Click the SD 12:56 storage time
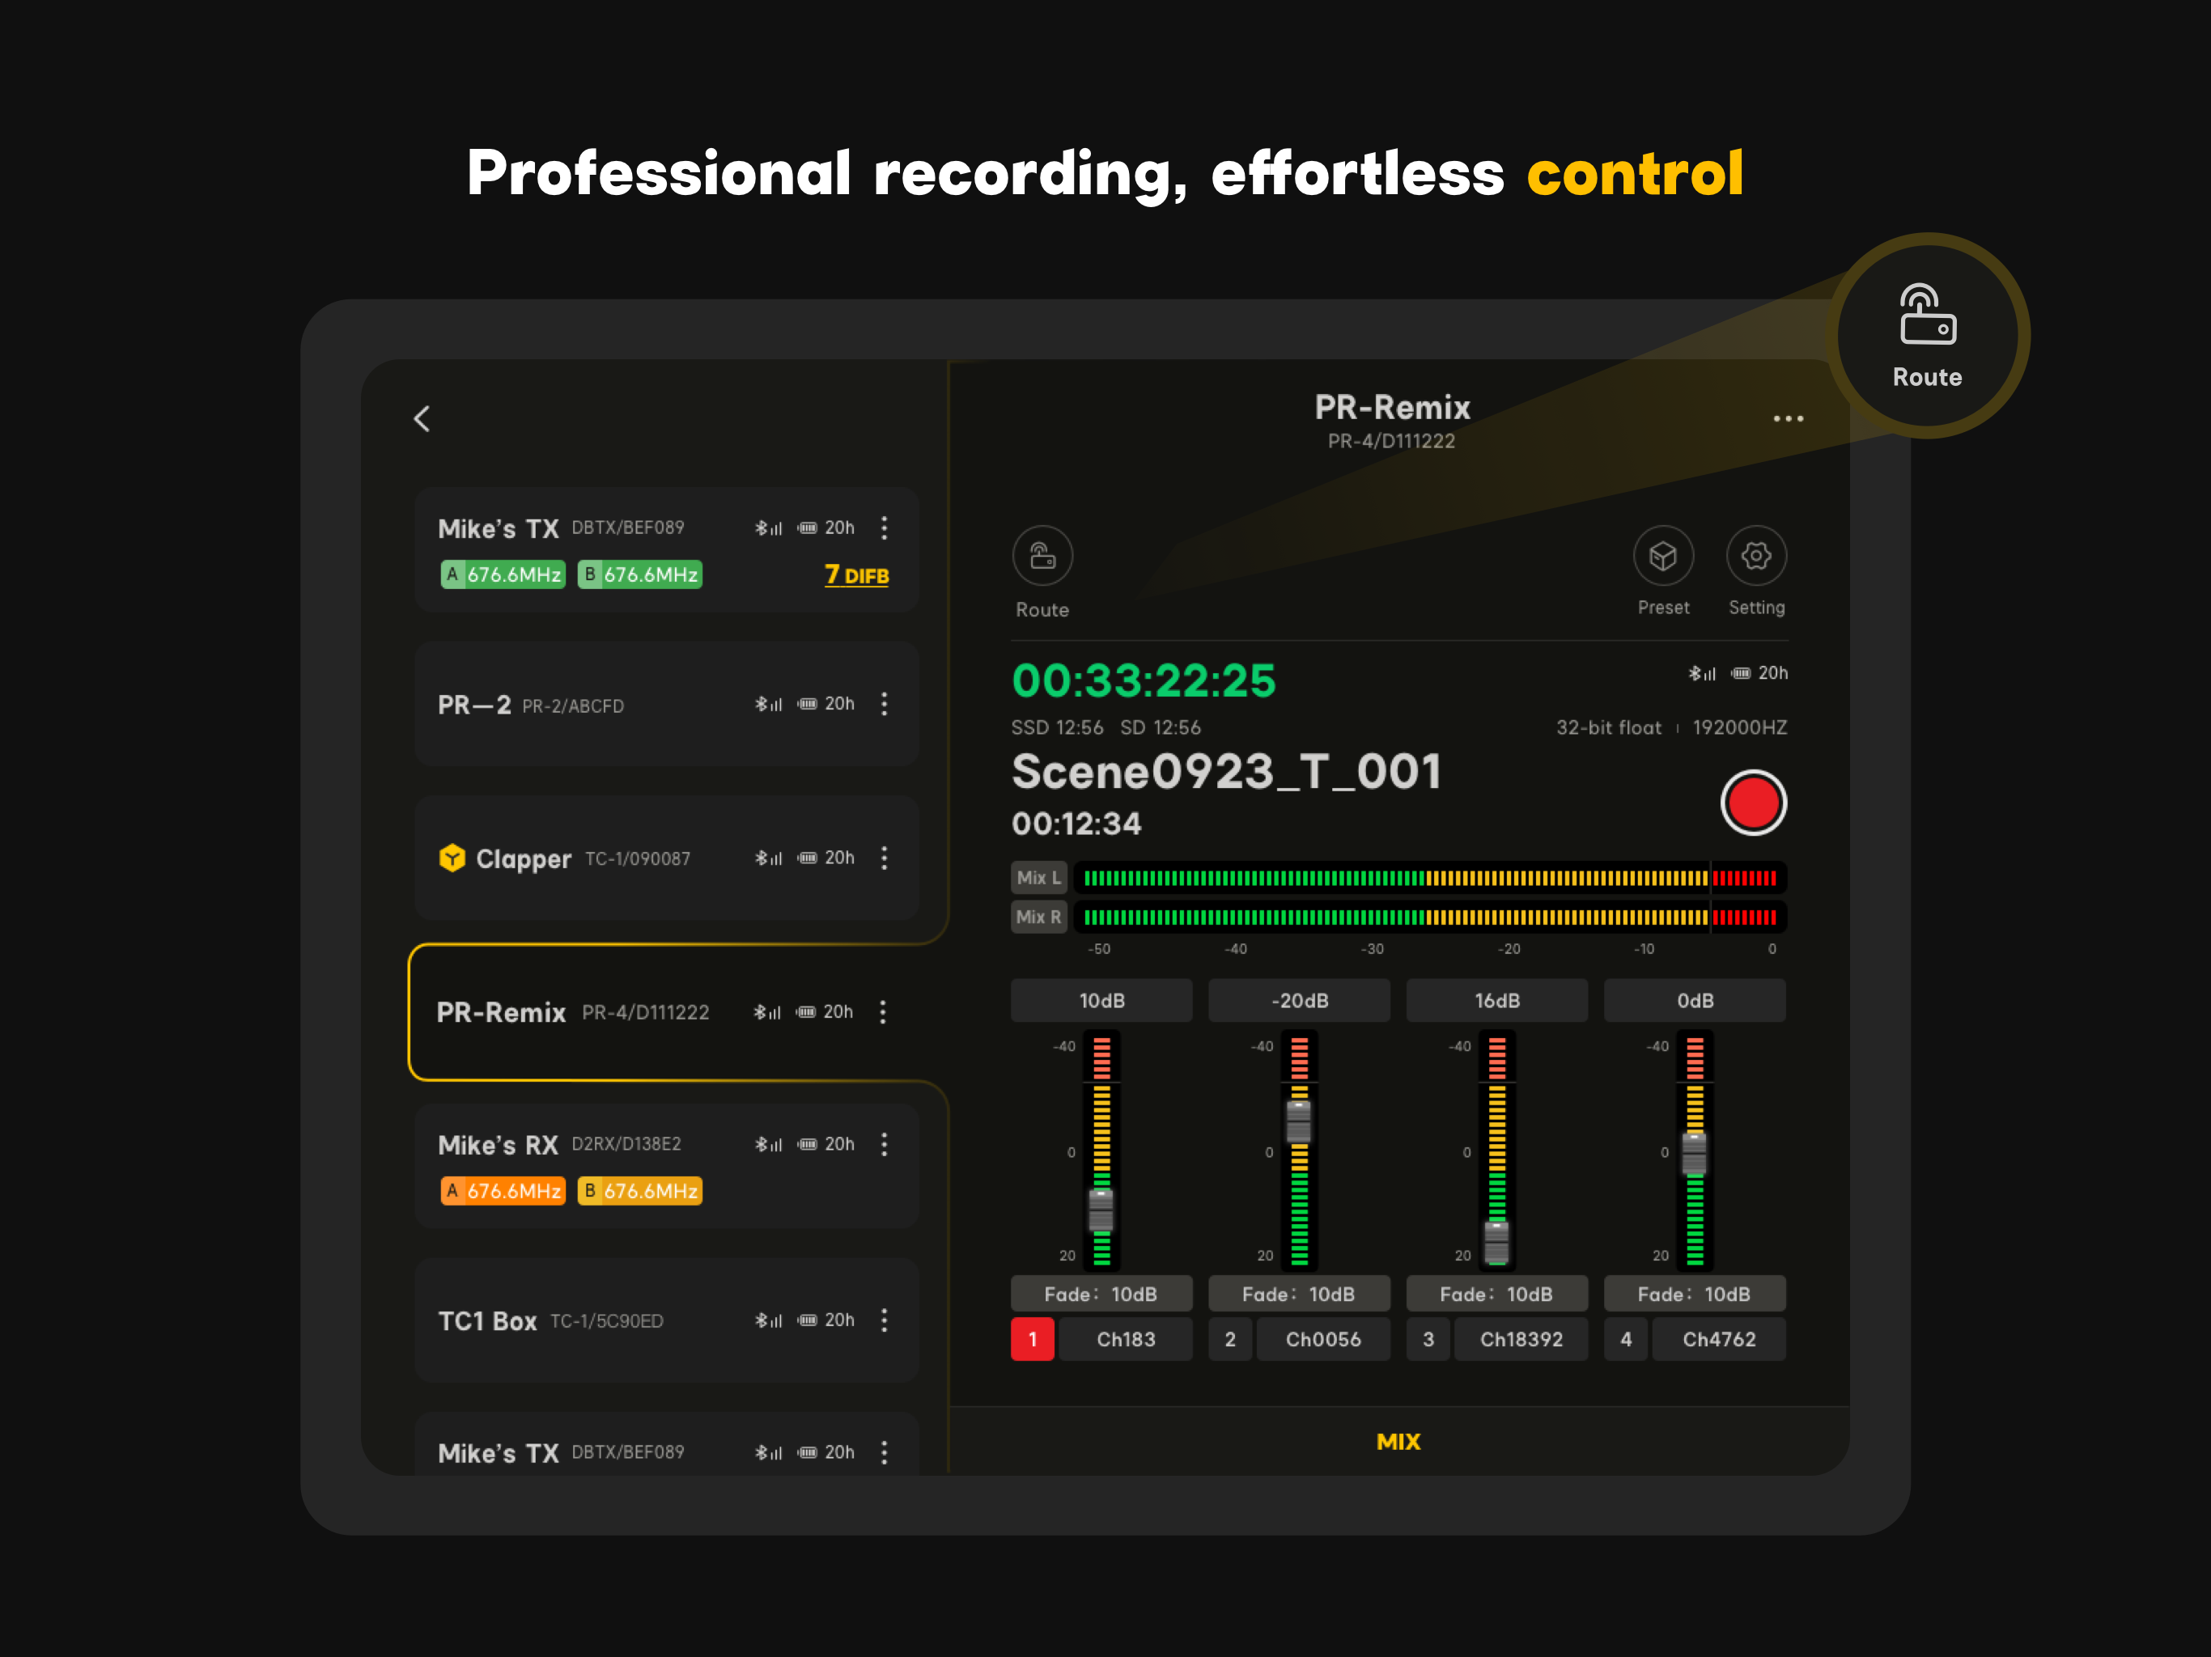 tap(1161, 727)
